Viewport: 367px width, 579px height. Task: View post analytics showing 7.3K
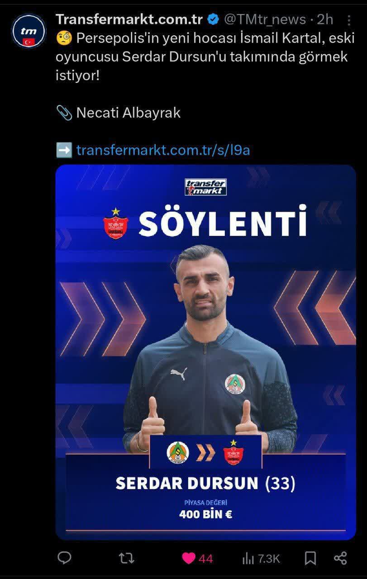pyautogui.click(x=262, y=559)
